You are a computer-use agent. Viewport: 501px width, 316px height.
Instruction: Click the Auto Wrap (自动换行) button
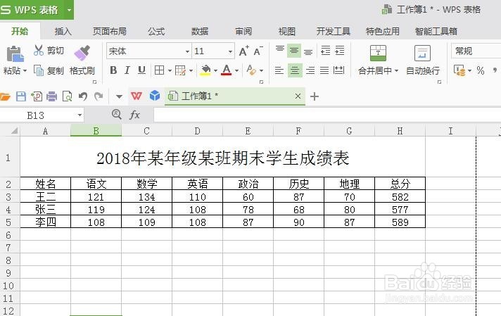click(422, 60)
